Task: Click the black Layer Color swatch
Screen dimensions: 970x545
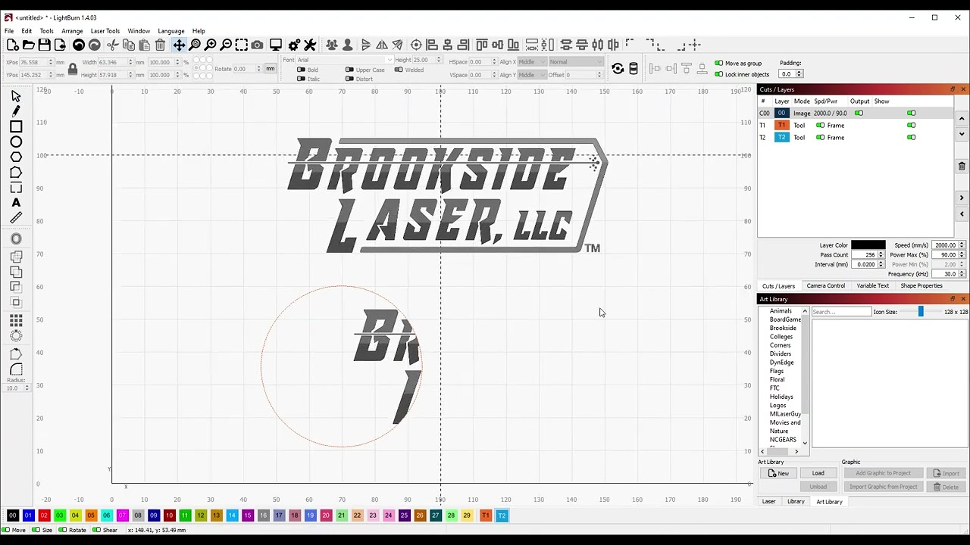Action: click(868, 245)
